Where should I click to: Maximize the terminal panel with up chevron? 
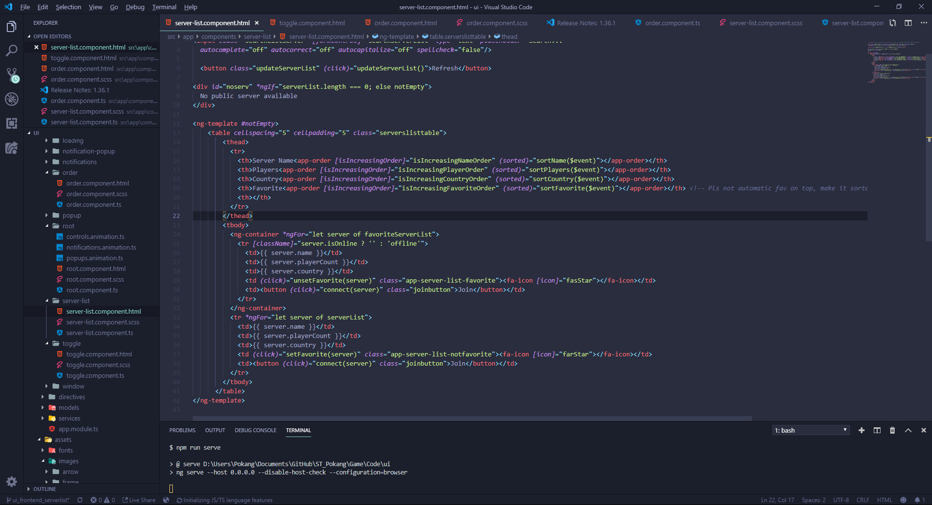pos(908,430)
